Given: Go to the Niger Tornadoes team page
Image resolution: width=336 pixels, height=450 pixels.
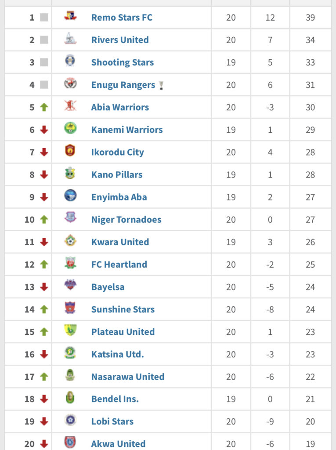Looking at the screenshot, I should click(x=126, y=219).
